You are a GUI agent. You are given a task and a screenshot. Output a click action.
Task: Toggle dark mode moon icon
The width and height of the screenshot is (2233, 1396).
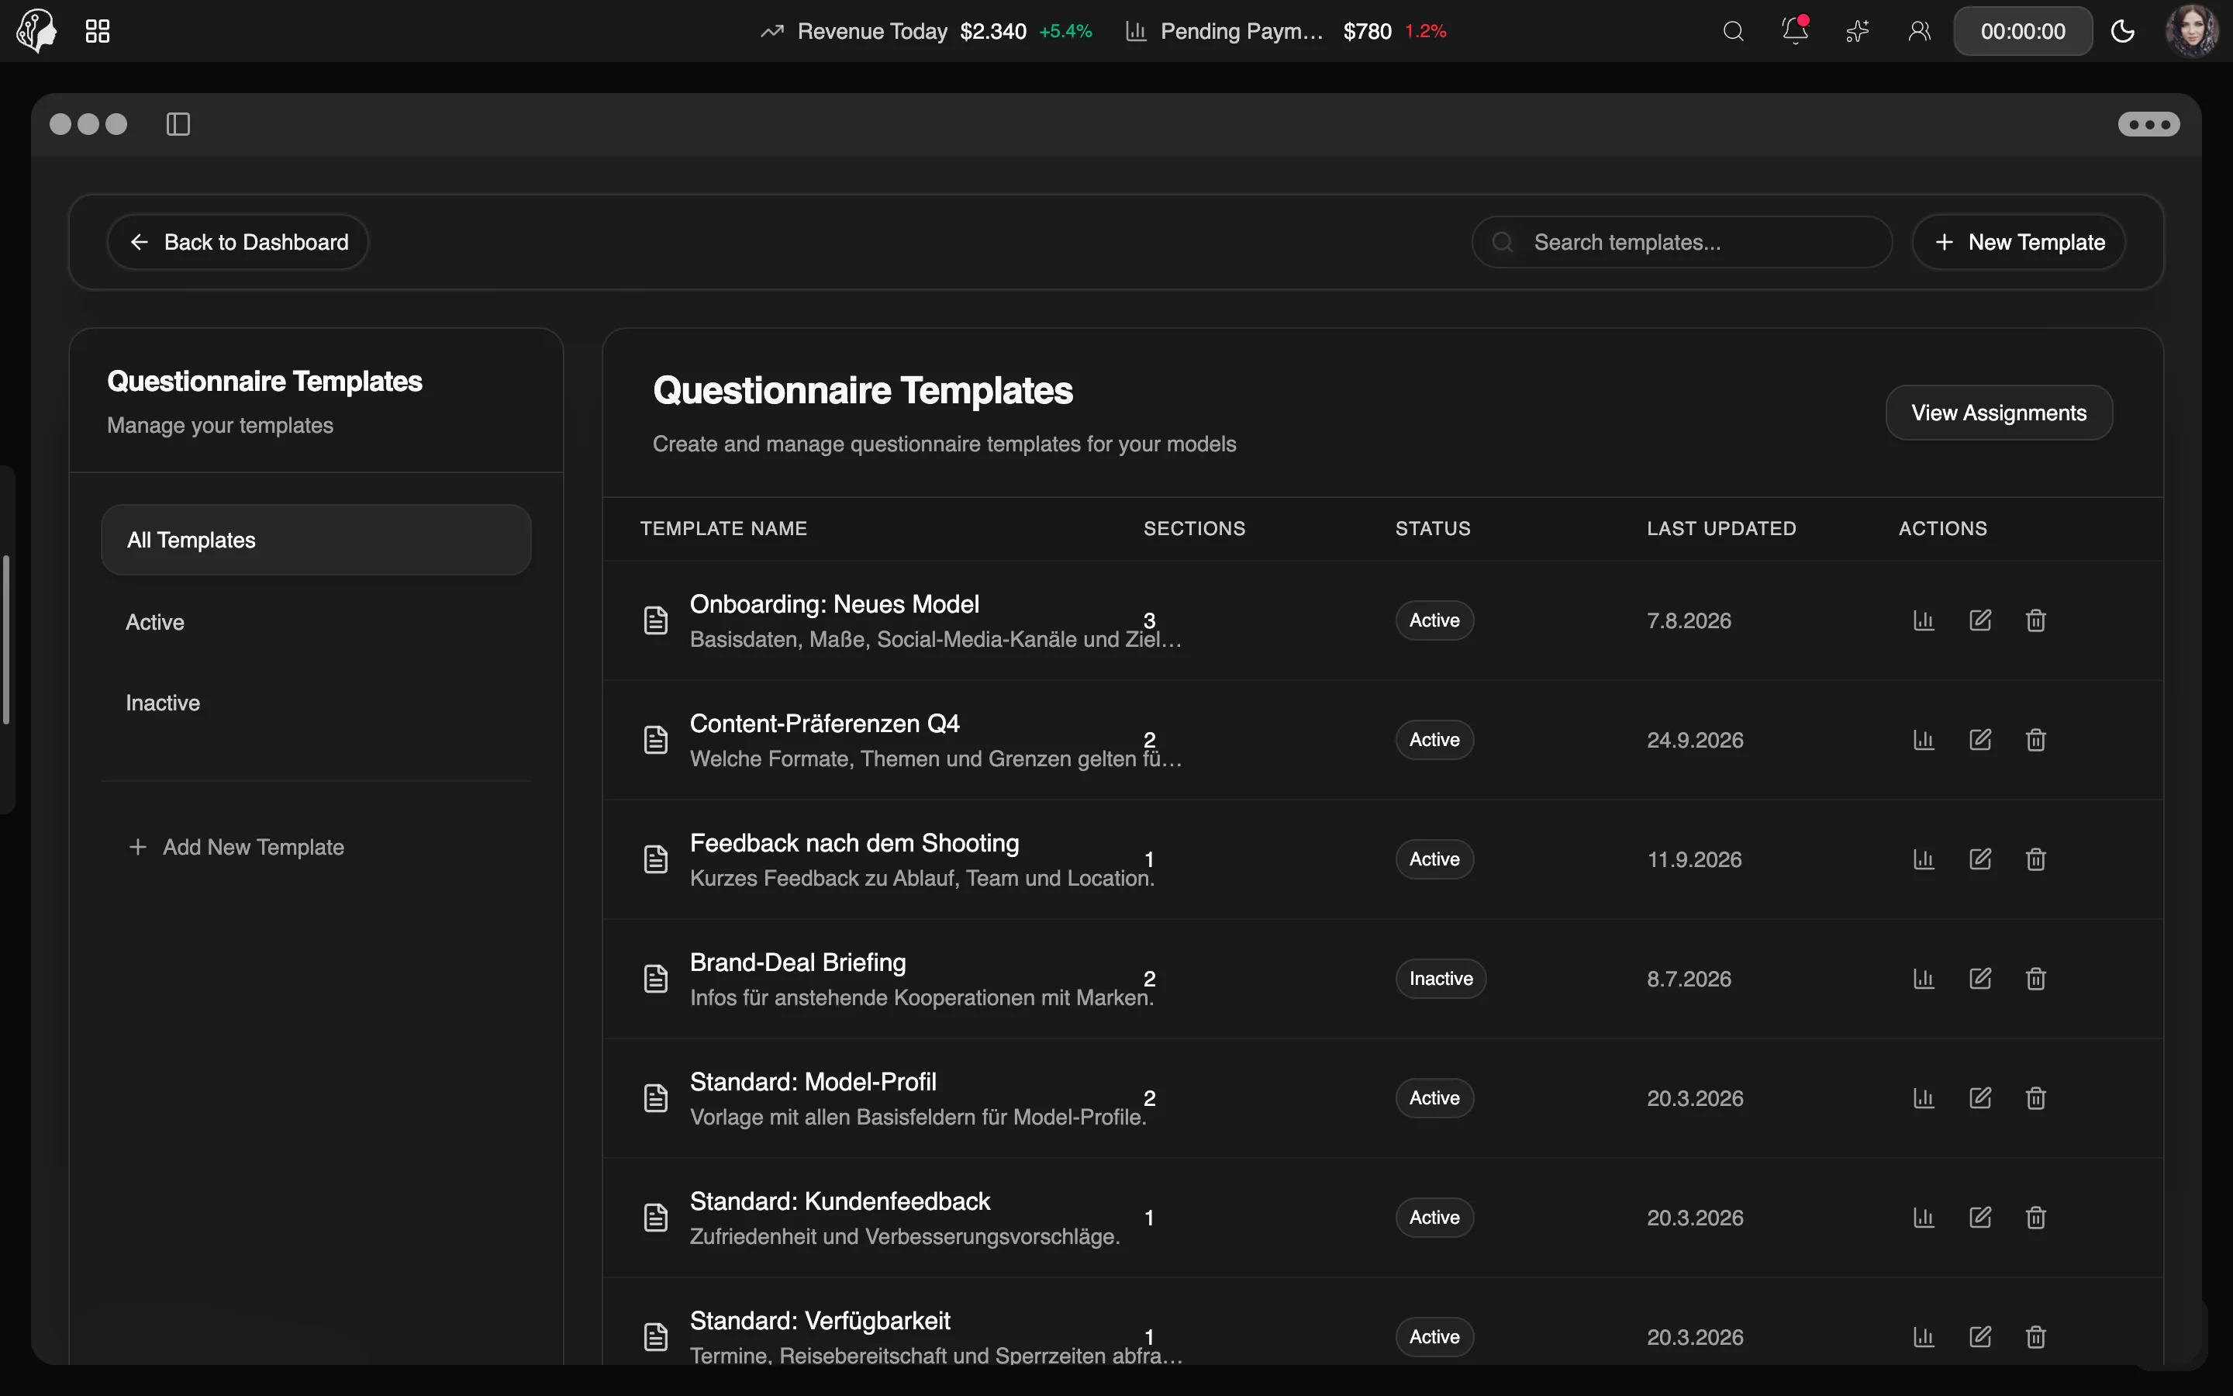(x=2123, y=31)
